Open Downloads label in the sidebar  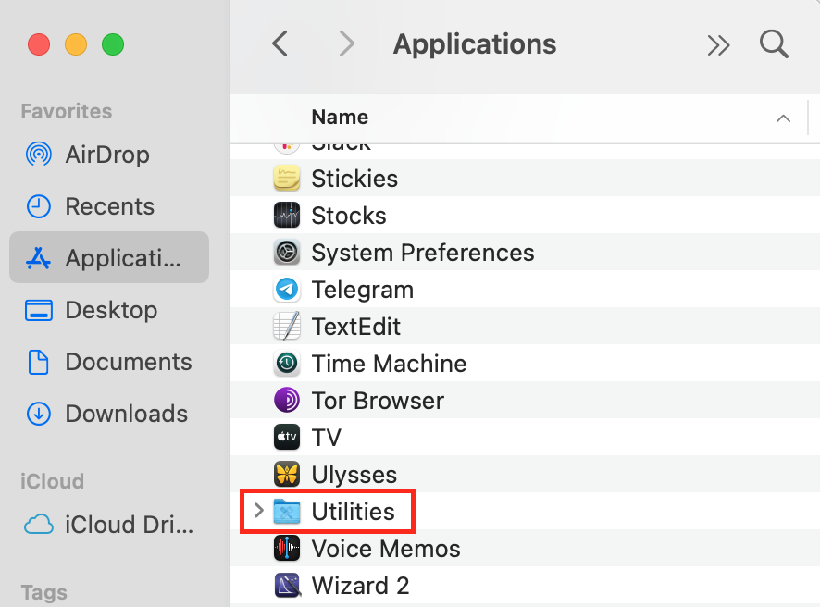127,414
